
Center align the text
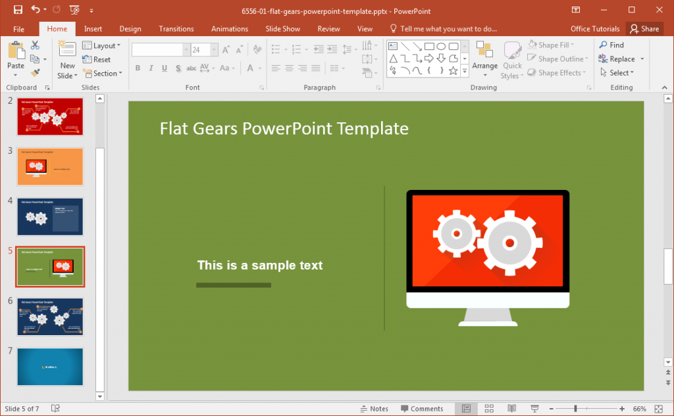coord(288,68)
